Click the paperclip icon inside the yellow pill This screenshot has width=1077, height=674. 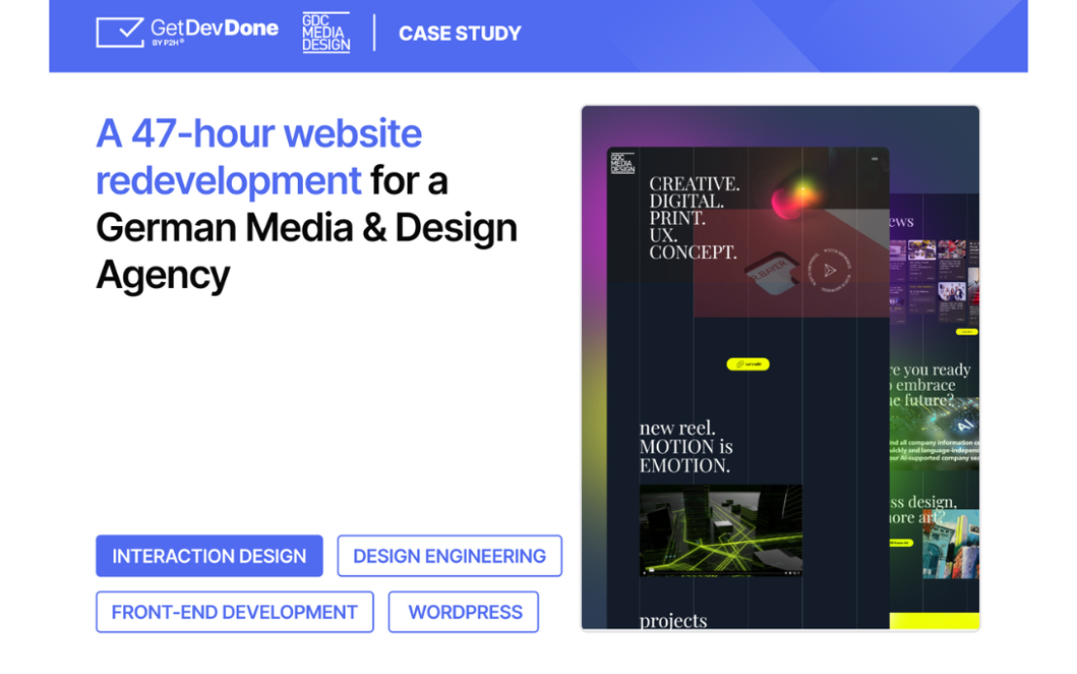[x=740, y=364]
